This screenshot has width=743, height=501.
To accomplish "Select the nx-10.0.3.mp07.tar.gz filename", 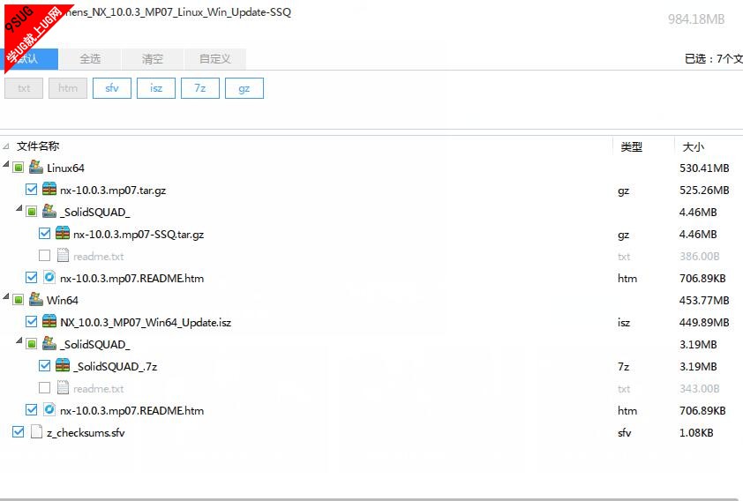I will pyautogui.click(x=113, y=191).
